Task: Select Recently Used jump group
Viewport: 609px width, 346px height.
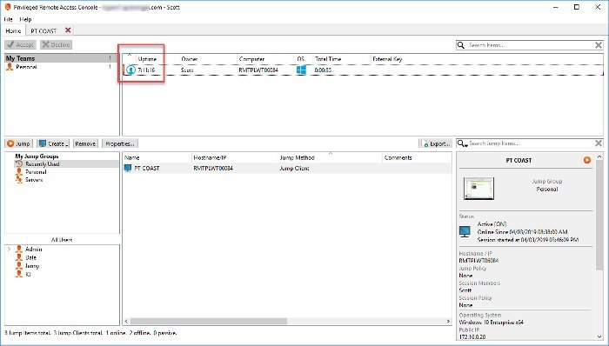Action: point(43,163)
